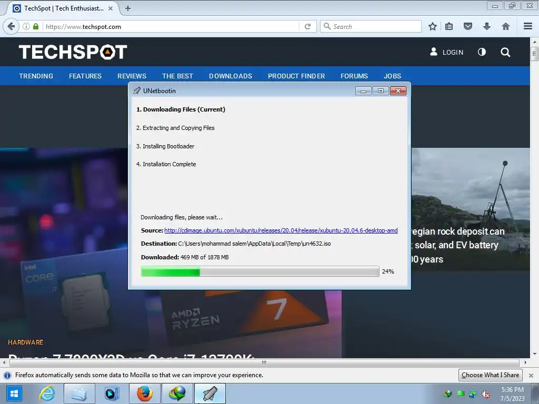
Task: Open site information icon in address bar
Action: tap(26, 26)
